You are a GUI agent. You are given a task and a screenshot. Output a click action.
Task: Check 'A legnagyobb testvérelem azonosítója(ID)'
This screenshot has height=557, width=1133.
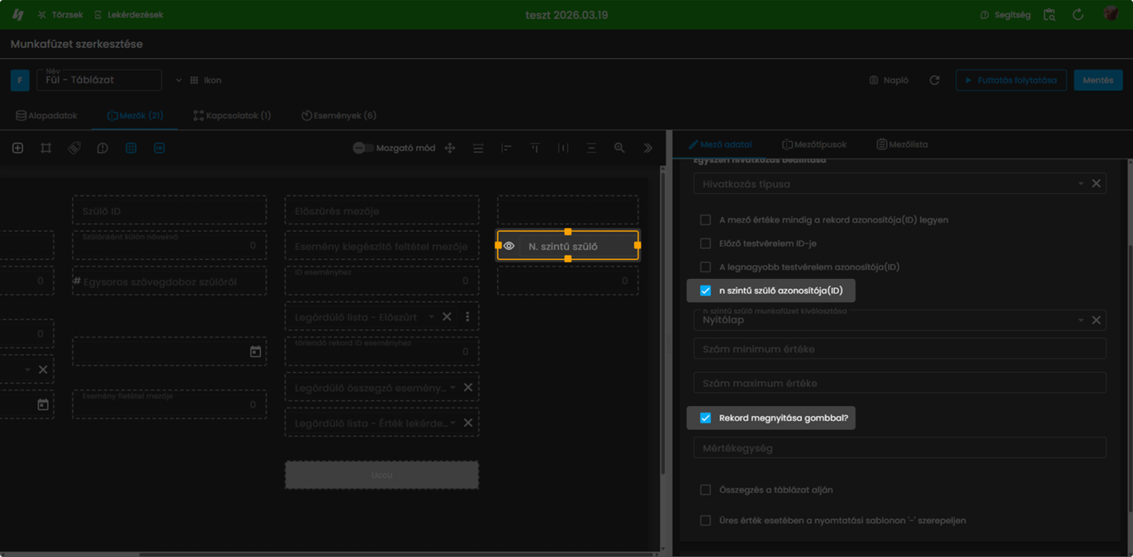coord(705,267)
